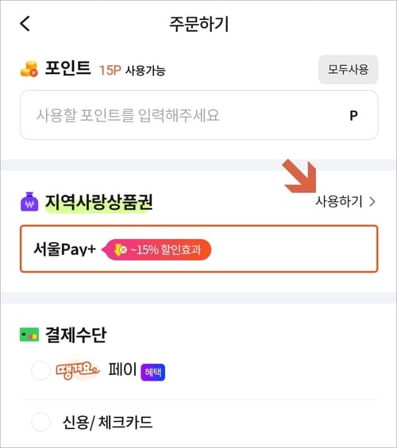Click the P unit symbol in points field
This screenshot has height=448, width=397.
(353, 115)
